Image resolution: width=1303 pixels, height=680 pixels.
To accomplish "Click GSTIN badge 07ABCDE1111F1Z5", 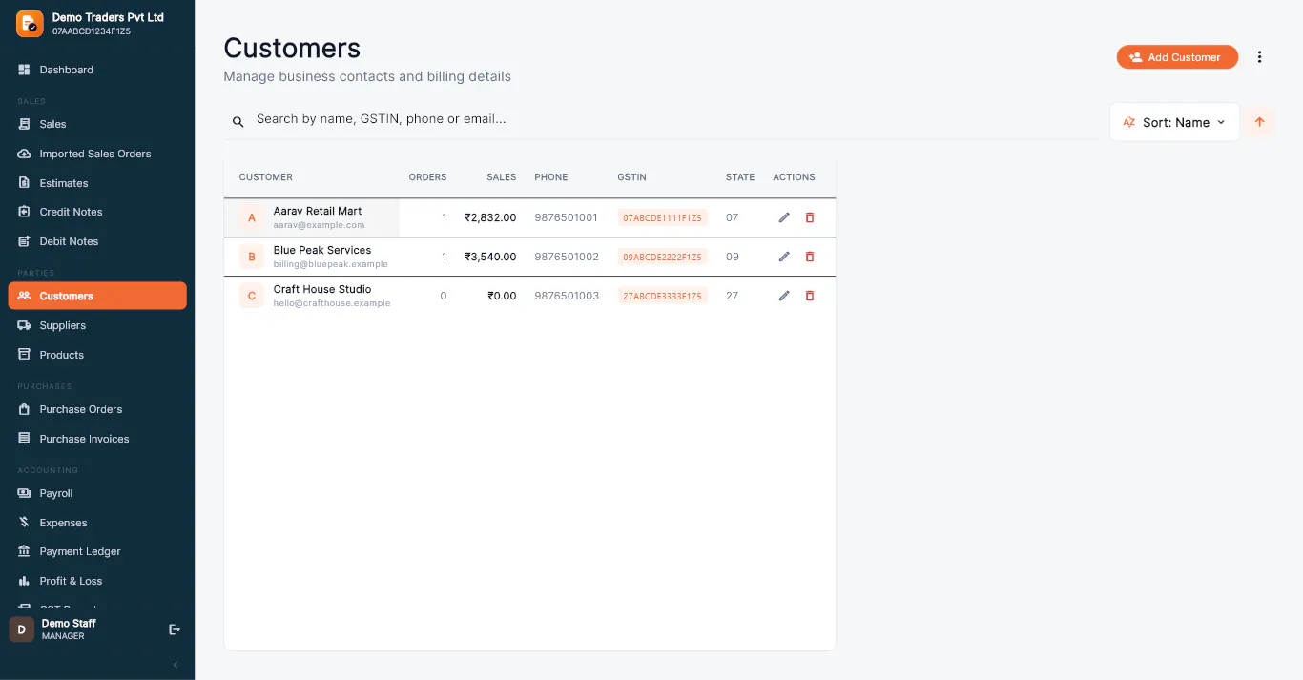I will [662, 217].
